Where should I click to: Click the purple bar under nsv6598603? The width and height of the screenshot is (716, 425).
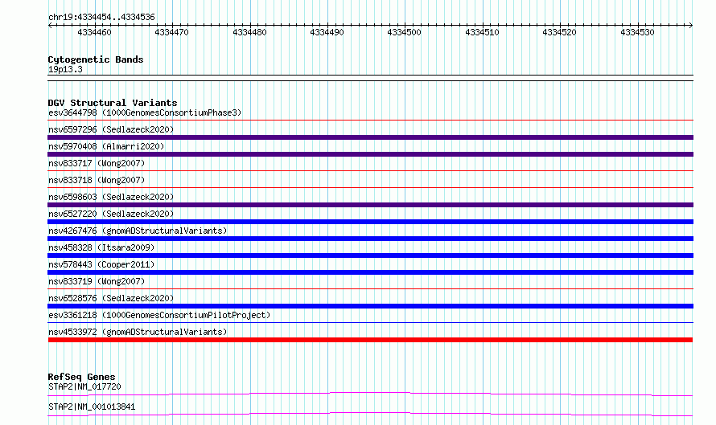point(370,205)
